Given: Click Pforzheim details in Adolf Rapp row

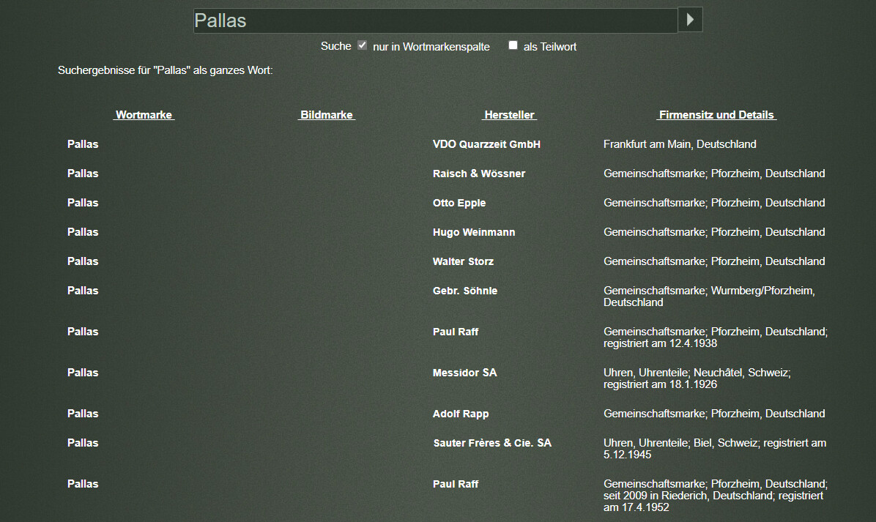Looking at the screenshot, I should coord(714,414).
